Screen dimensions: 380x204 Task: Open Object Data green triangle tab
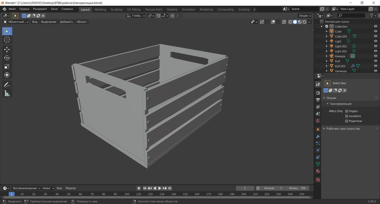(x=318, y=164)
